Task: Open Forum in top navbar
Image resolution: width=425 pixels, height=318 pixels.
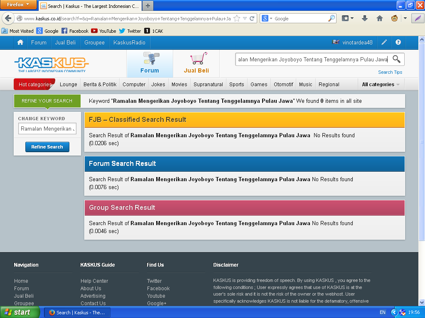Action: pos(39,42)
